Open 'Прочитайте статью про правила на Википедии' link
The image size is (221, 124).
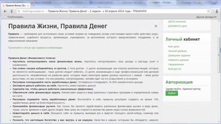click(x=35, y=48)
